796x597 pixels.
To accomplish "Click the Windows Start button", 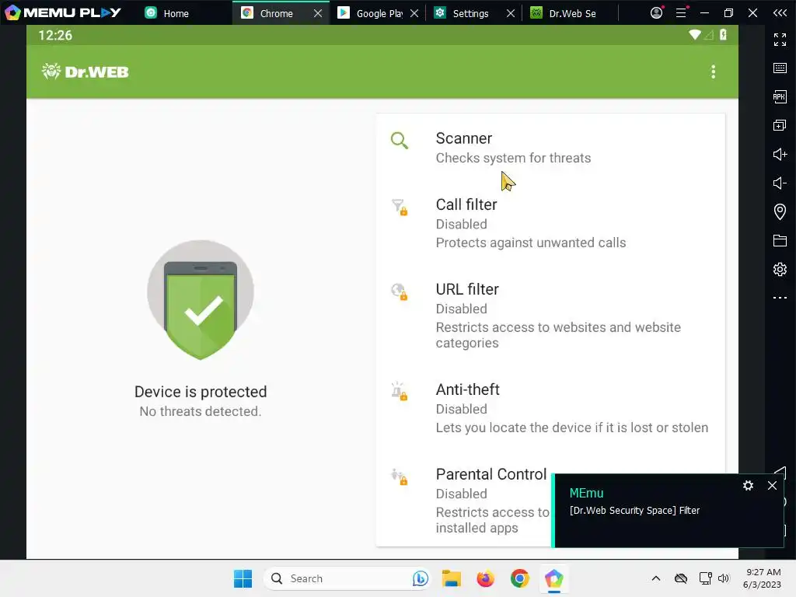I will point(243,578).
